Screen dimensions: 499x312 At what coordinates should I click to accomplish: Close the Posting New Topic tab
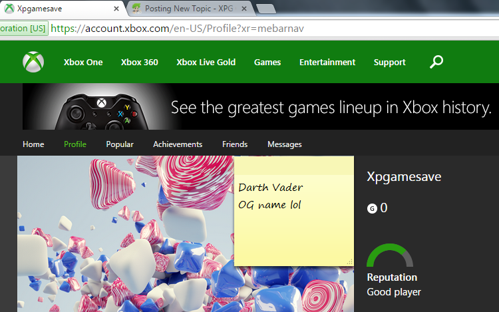coord(244,9)
